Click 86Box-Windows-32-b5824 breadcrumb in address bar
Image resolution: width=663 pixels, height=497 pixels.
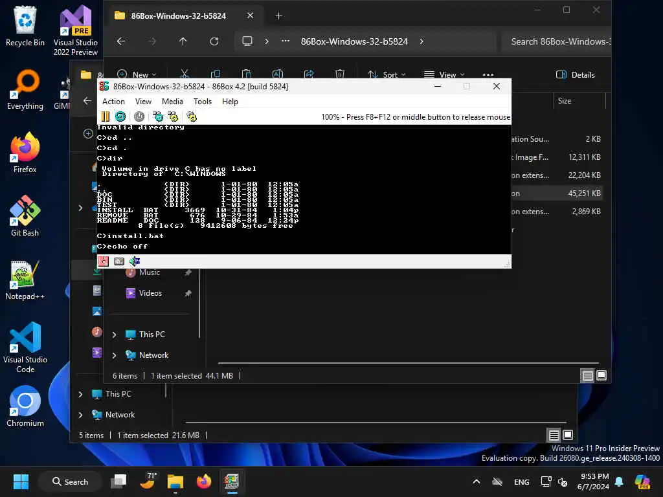[354, 41]
